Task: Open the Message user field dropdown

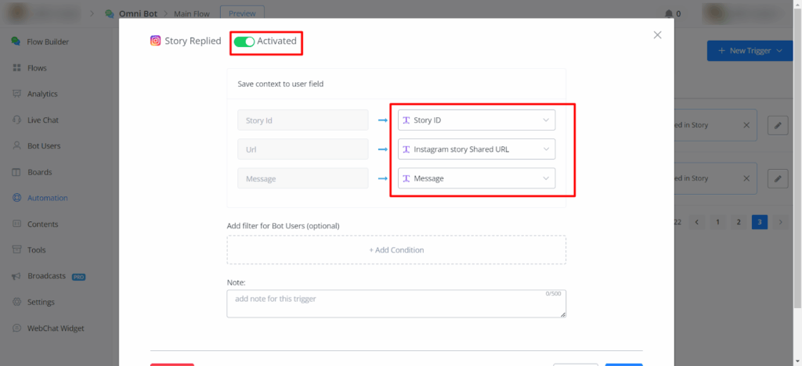Action: pos(476,178)
